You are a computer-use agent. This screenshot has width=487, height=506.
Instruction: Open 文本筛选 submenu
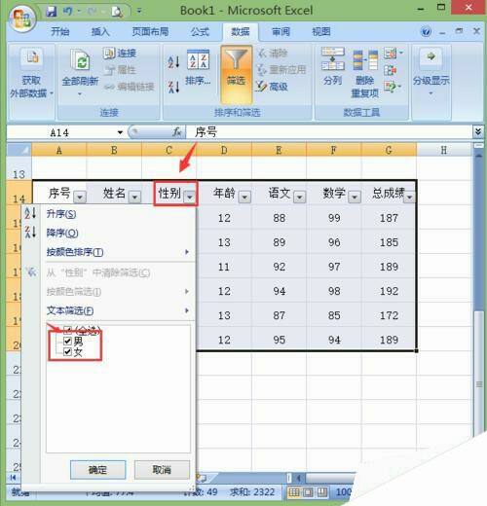click(x=119, y=310)
